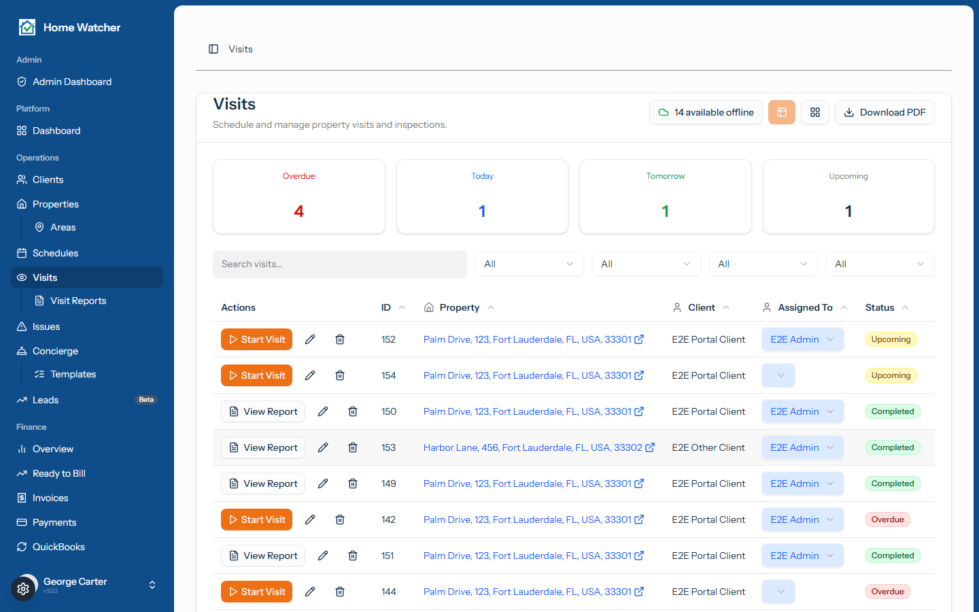Delete visit 142 using trash icon

point(340,520)
